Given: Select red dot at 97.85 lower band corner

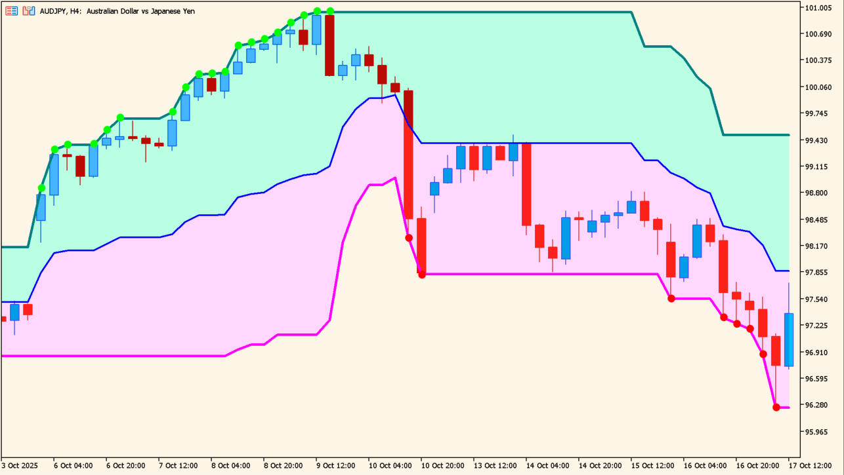Looking at the screenshot, I should [422, 275].
